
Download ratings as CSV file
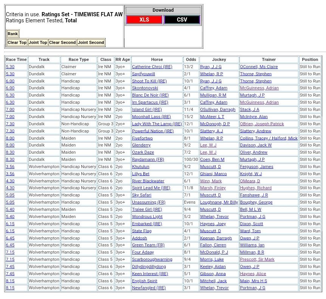[x=182, y=20]
